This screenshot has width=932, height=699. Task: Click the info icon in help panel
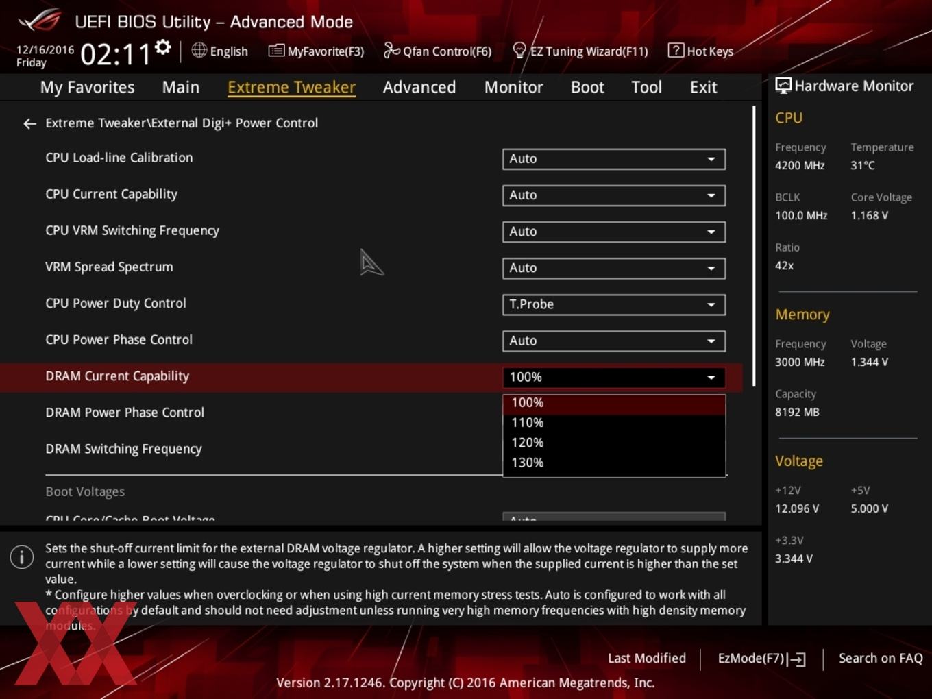coord(22,557)
